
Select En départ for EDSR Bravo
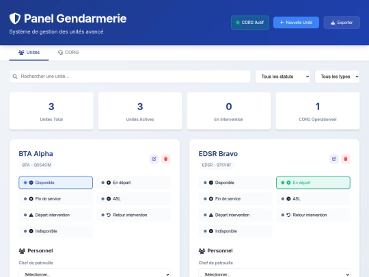pos(313,183)
